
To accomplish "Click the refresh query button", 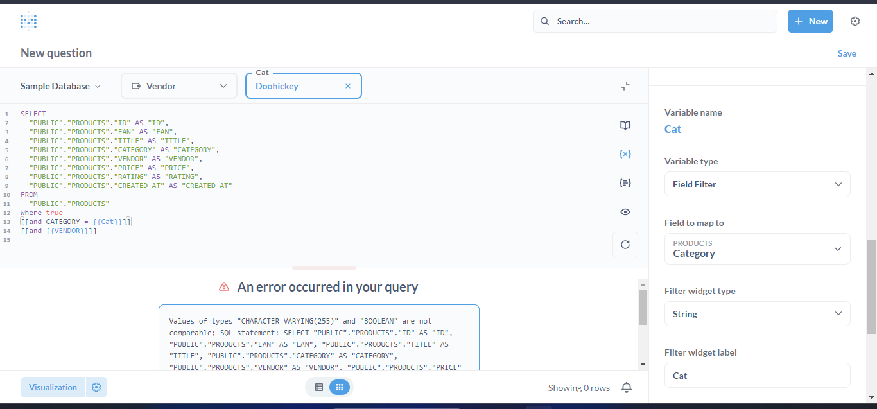I will point(625,245).
